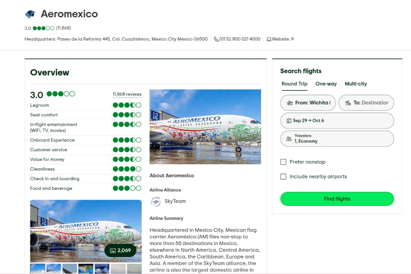
Task: Click the Check-in and boarding rating bubbles
Action: click(127, 179)
